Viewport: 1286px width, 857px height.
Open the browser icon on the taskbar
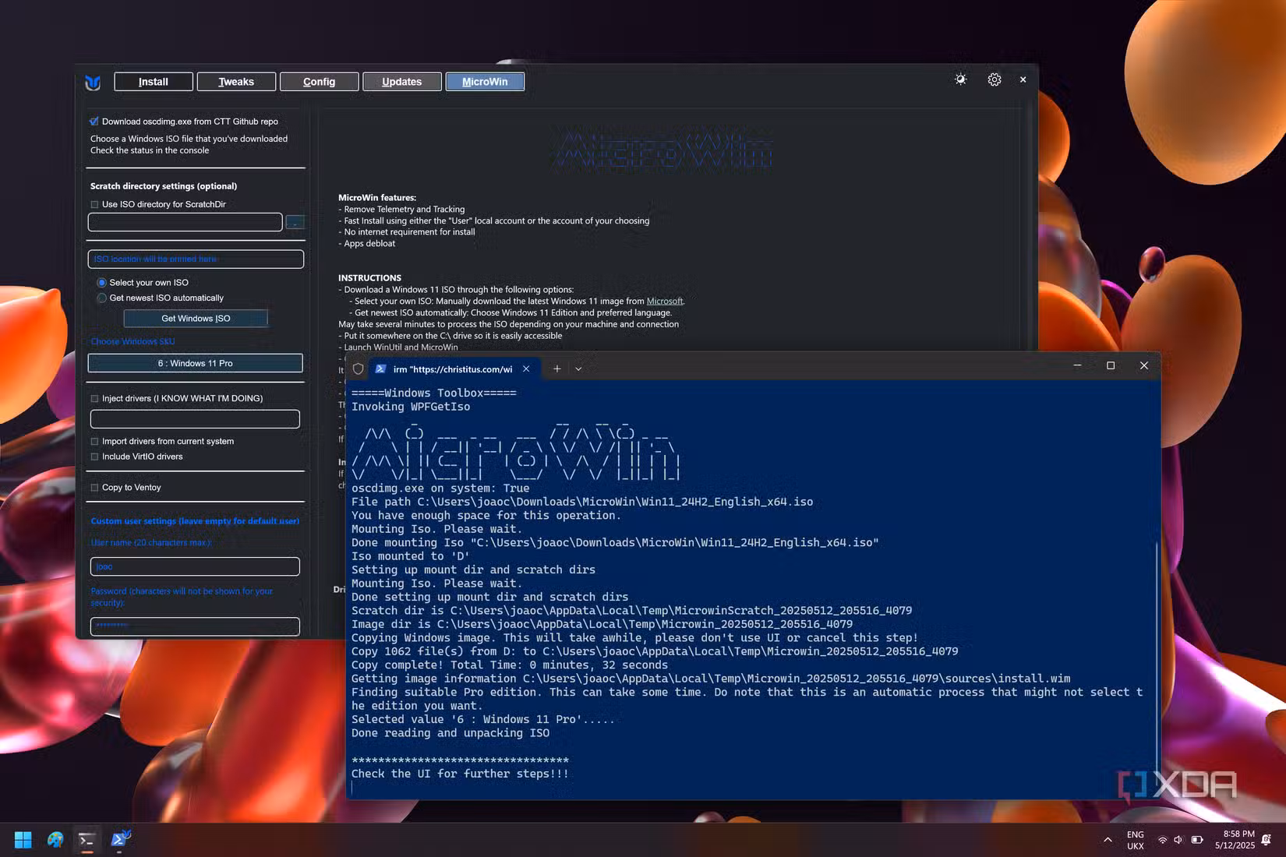pos(55,839)
